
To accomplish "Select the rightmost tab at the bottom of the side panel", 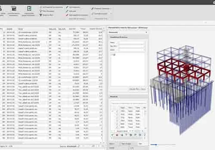I will point(140,144).
